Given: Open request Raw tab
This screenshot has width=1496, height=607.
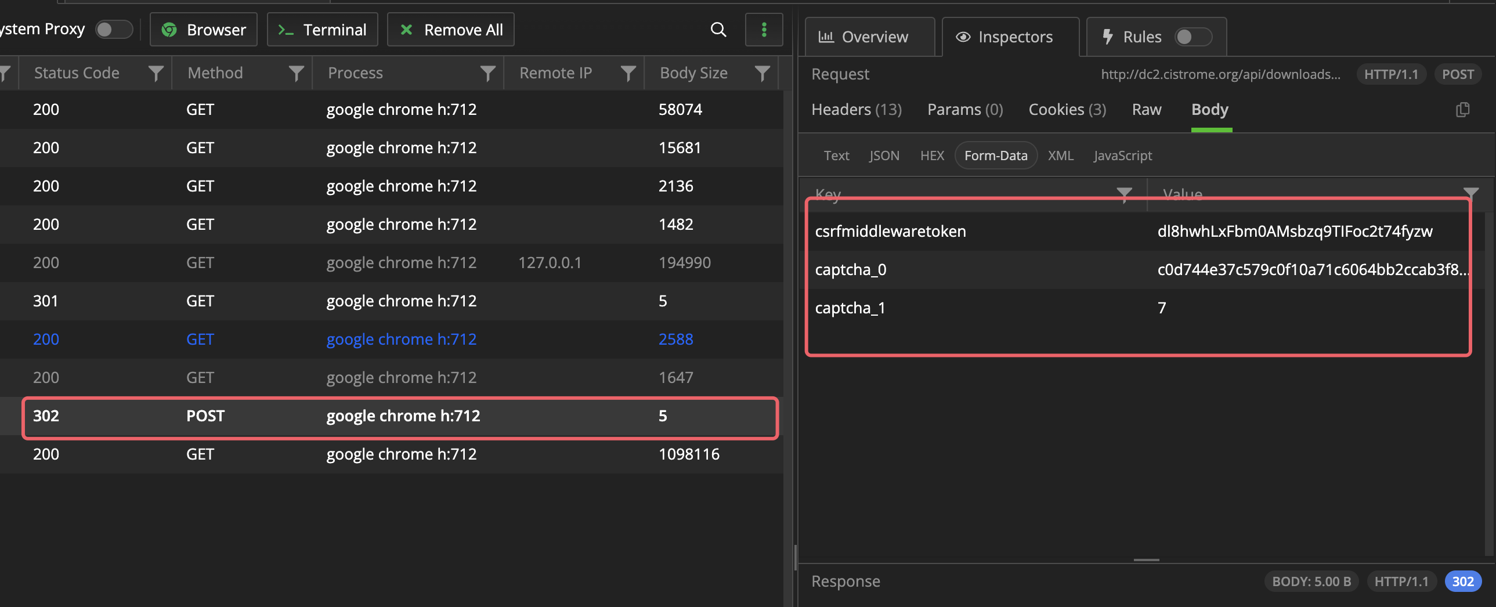Looking at the screenshot, I should pos(1147,109).
